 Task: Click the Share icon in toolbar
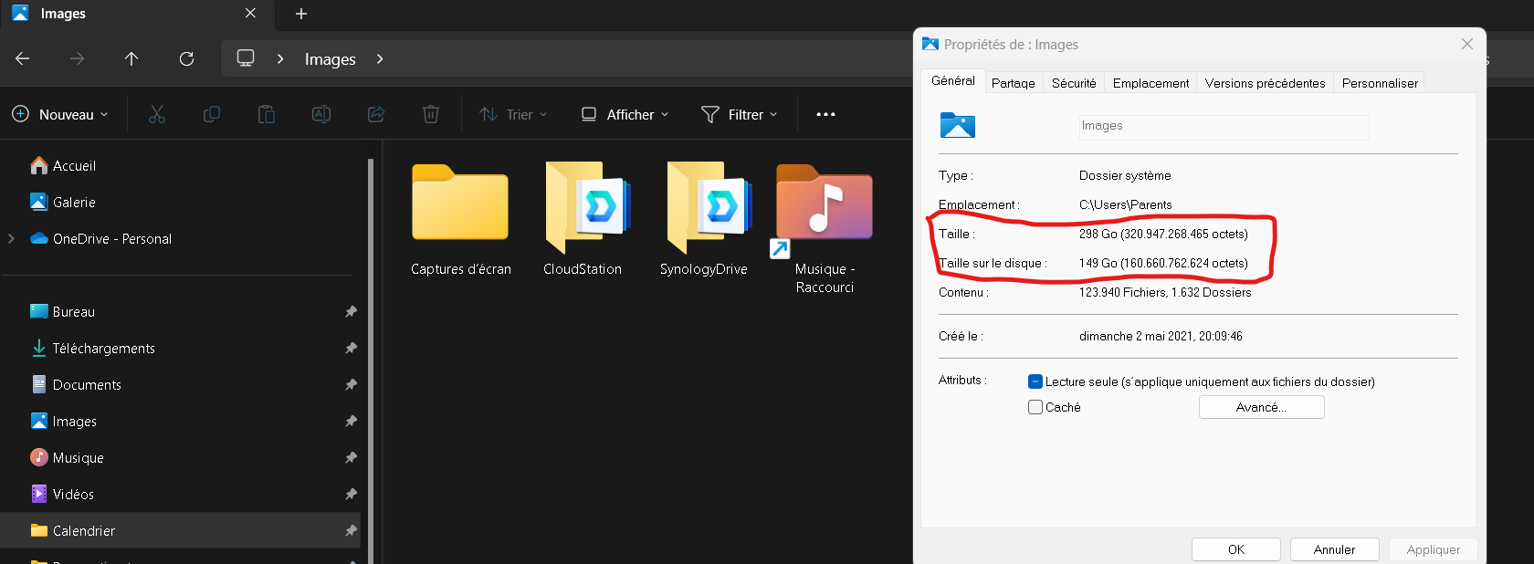pyautogui.click(x=376, y=114)
